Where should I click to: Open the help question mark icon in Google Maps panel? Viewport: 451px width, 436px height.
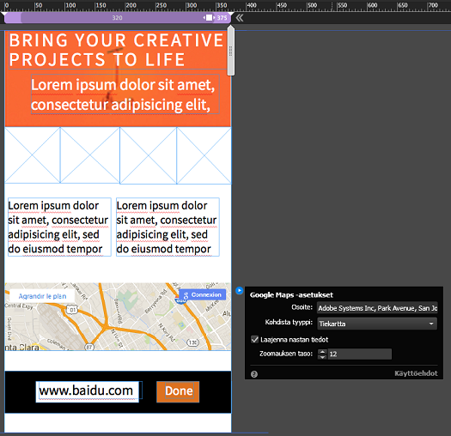[254, 374]
